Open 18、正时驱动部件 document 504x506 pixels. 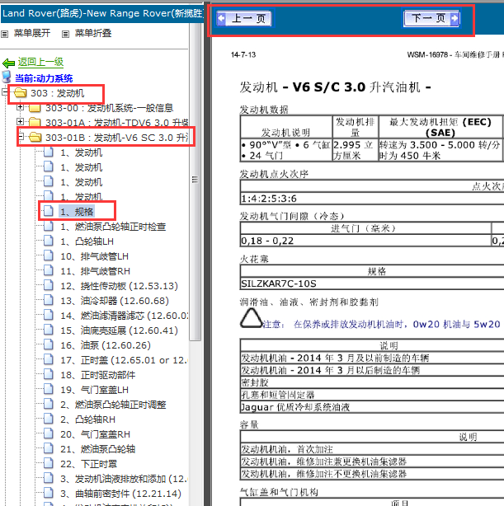[98, 375]
